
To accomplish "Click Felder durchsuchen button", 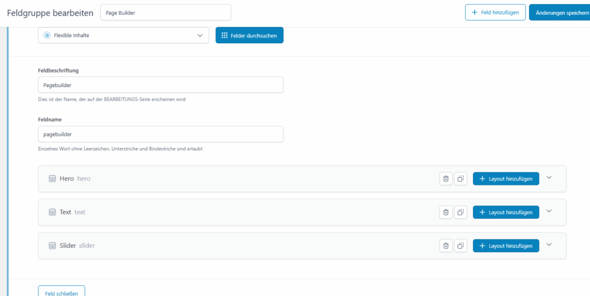I will point(249,35).
